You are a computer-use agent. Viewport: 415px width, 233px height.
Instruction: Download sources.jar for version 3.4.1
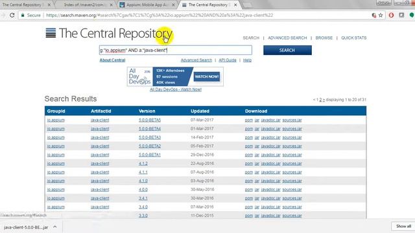pyautogui.click(x=292, y=199)
